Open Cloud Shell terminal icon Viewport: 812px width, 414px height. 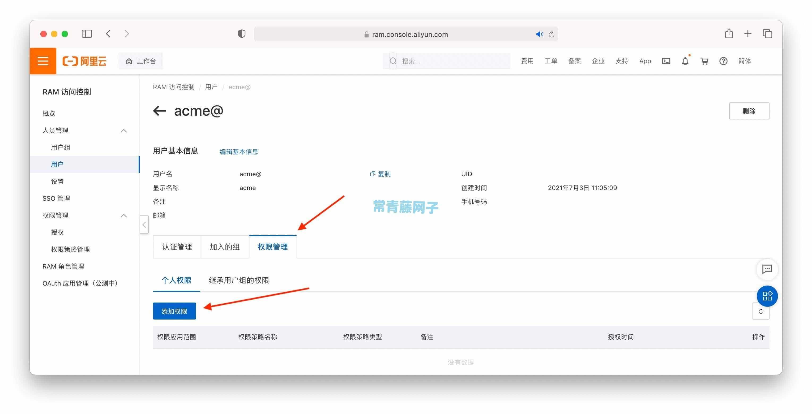[x=666, y=61]
